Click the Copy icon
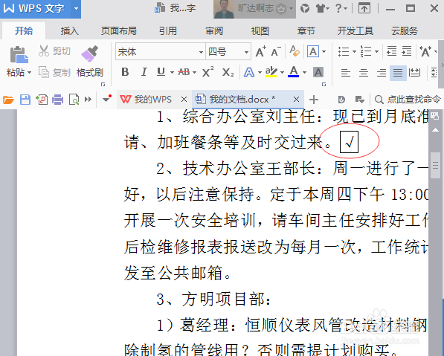 click(44, 72)
